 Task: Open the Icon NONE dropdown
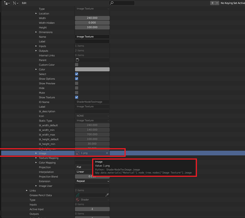click(92, 116)
